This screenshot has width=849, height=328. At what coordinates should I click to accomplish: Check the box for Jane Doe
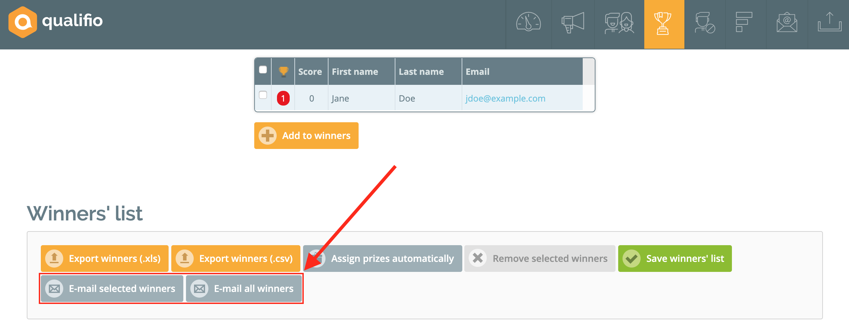pyautogui.click(x=263, y=95)
